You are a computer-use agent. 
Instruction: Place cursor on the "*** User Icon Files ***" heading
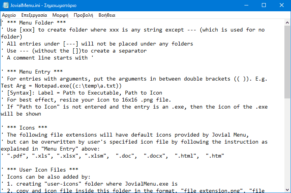[x=43, y=170]
